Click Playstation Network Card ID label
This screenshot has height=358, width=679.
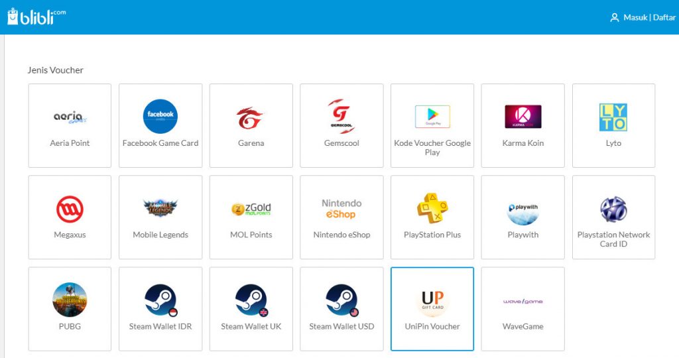click(x=613, y=239)
